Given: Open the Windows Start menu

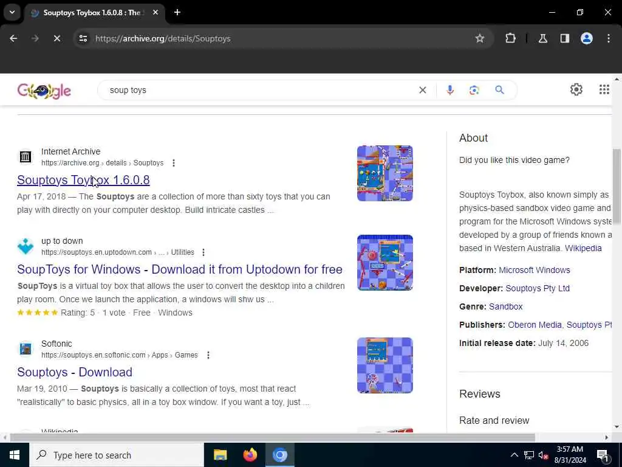Looking at the screenshot, I should click(15, 455).
